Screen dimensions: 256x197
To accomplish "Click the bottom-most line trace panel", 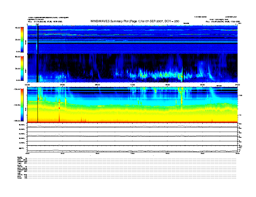I will coord(133,149).
